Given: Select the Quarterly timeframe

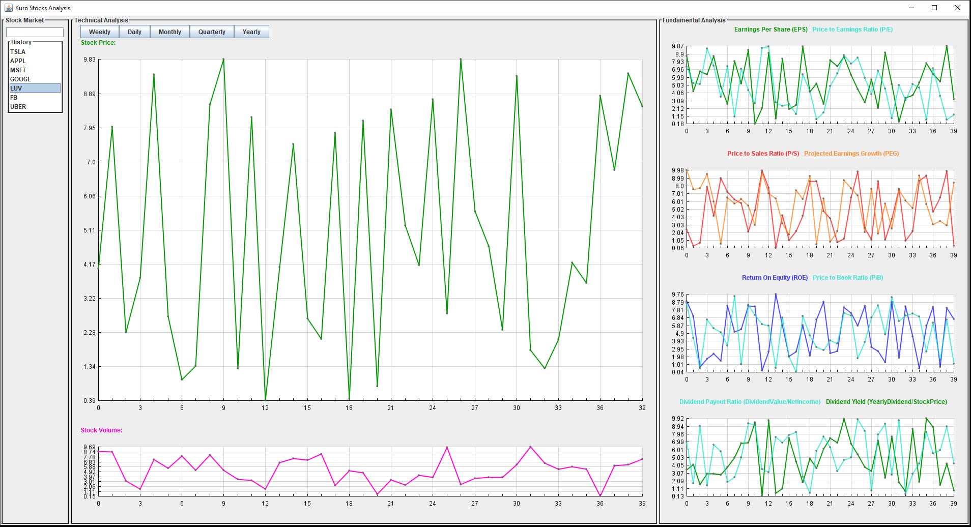Looking at the screenshot, I should (x=211, y=32).
